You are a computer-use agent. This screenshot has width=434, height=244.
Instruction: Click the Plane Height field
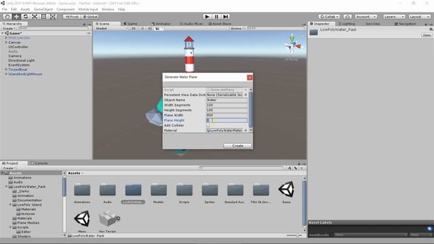[226, 121]
